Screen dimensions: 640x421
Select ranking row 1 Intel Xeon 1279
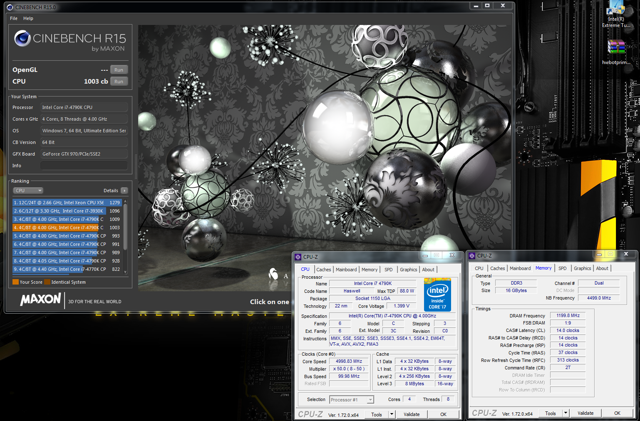(67, 203)
